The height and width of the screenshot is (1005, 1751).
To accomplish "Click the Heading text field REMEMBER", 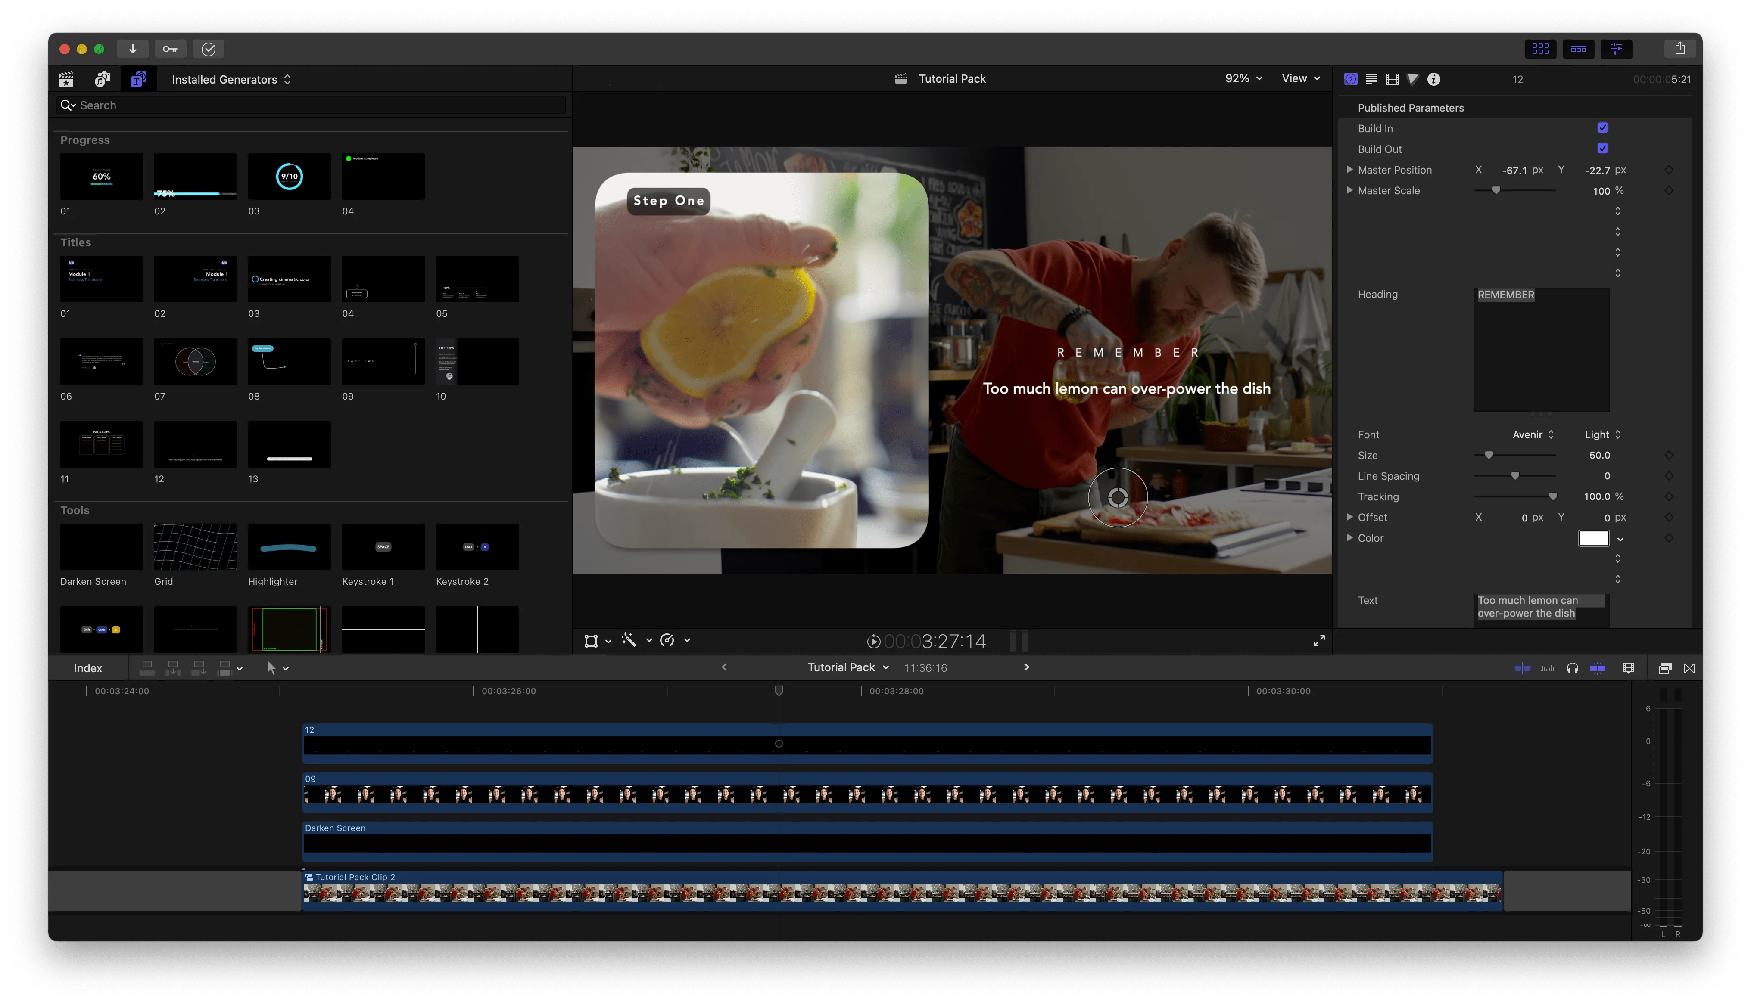I will point(1540,349).
